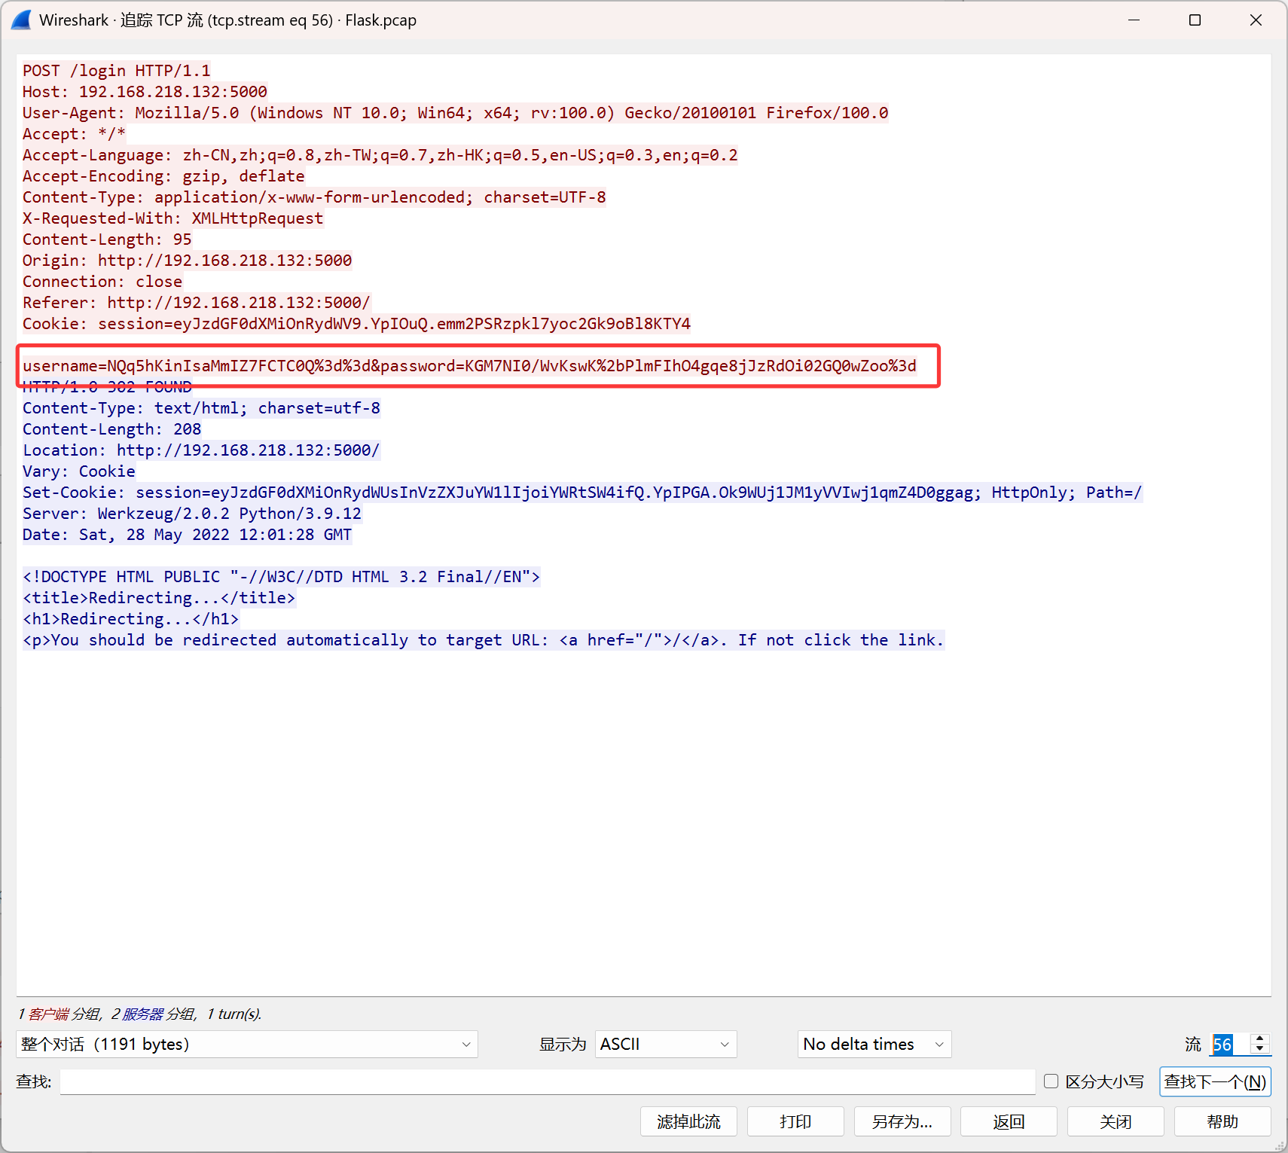Click the HTTP/1.0 302 FOUND response line
The image size is (1288, 1153).
(x=107, y=387)
